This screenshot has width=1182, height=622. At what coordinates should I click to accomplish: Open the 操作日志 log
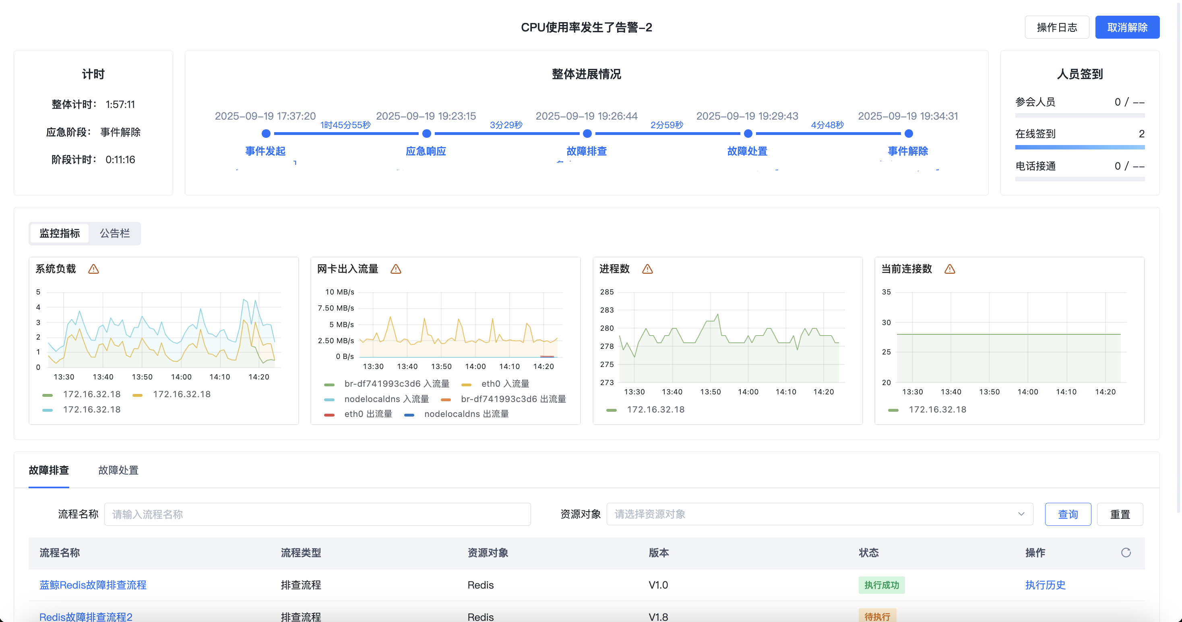(1057, 27)
